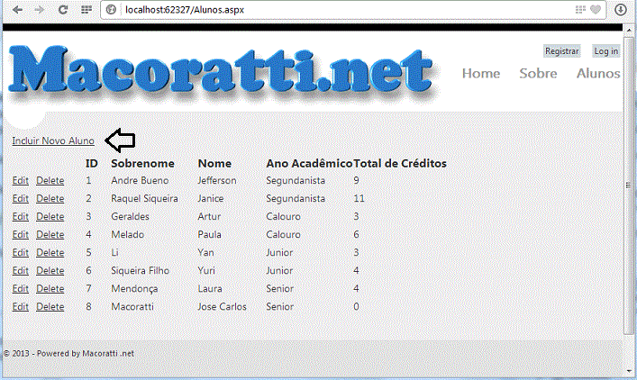Click the site info globe icon
The height and width of the screenshot is (380, 637).
pos(111,9)
